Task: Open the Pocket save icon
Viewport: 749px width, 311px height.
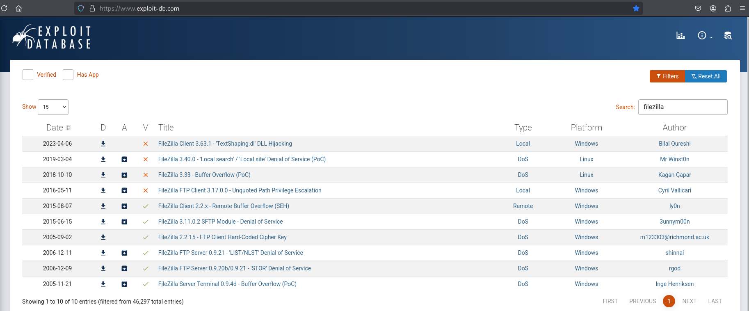Action: click(x=698, y=8)
